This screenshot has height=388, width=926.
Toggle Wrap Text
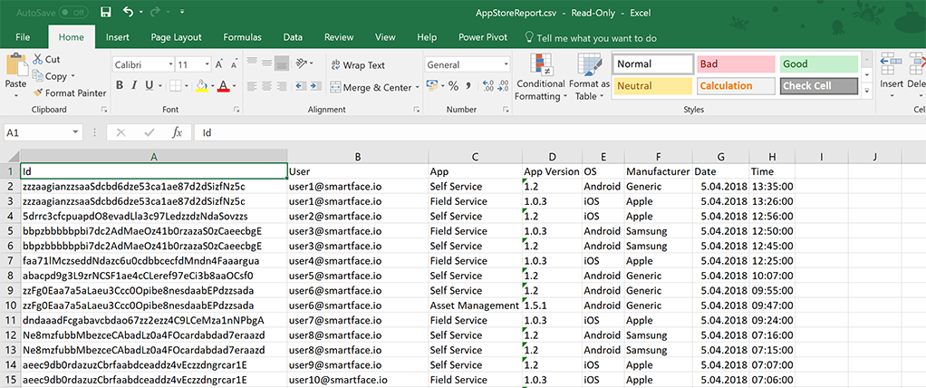[356, 65]
